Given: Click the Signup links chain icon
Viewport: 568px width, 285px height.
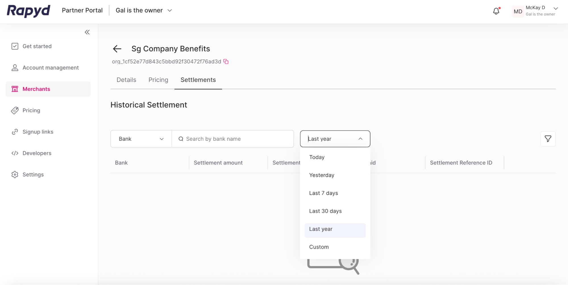Looking at the screenshot, I should click(15, 131).
